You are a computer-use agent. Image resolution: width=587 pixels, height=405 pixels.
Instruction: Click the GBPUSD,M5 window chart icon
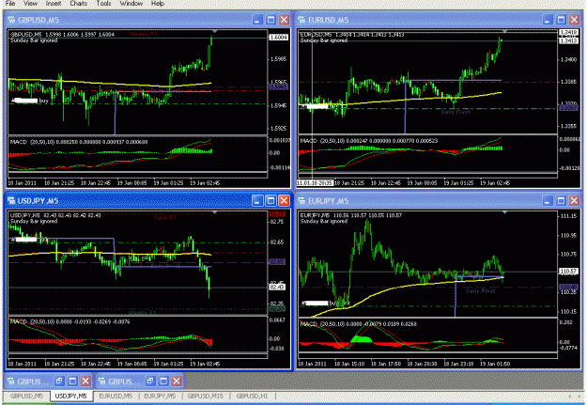coord(11,20)
